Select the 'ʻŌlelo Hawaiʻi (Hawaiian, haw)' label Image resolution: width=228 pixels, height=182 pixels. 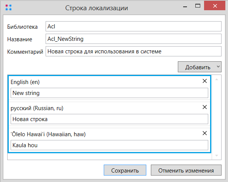pyautogui.click(x=48, y=134)
